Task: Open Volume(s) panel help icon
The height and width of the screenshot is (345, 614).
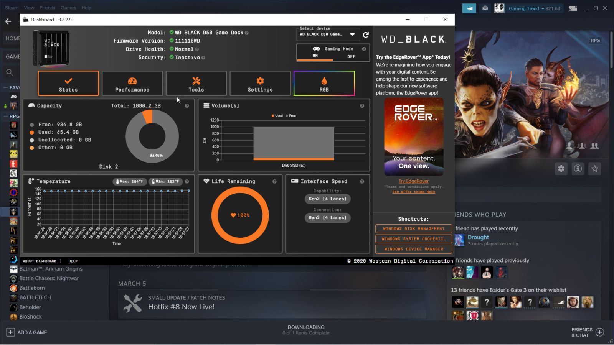Action: [x=362, y=106]
